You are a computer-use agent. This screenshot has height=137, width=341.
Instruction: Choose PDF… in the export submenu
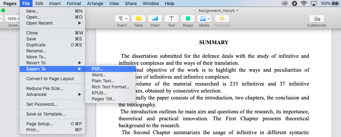pyautogui.click(x=110, y=69)
